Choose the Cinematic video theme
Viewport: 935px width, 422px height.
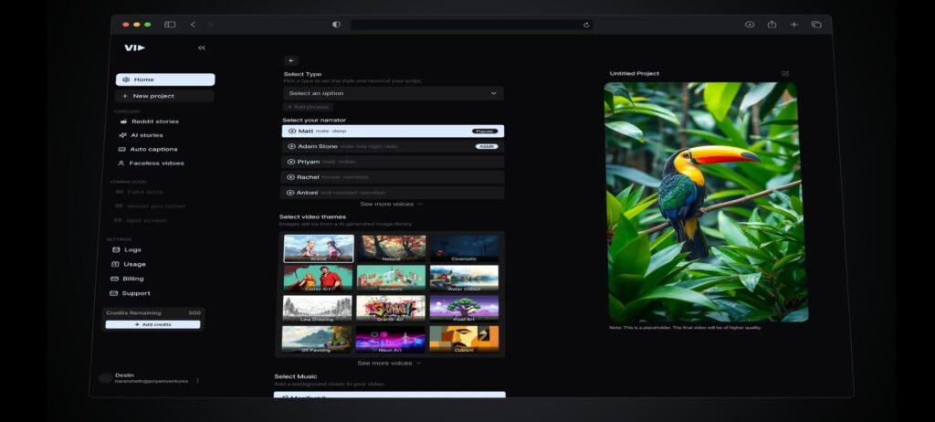pyautogui.click(x=465, y=248)
